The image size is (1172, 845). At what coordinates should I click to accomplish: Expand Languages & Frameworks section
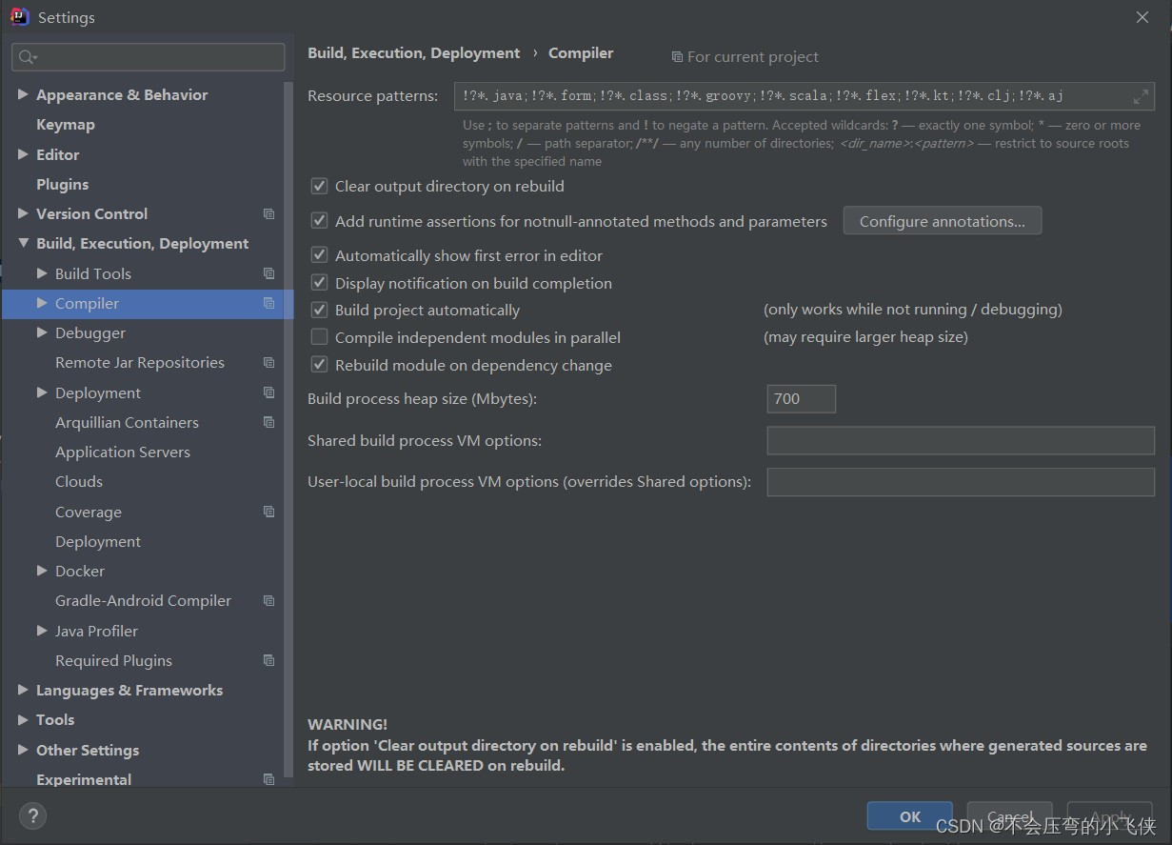point(23,690)
